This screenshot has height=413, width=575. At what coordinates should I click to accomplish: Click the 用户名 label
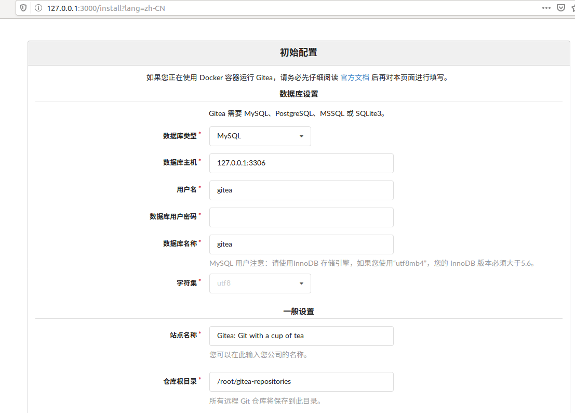coord(186,189)
